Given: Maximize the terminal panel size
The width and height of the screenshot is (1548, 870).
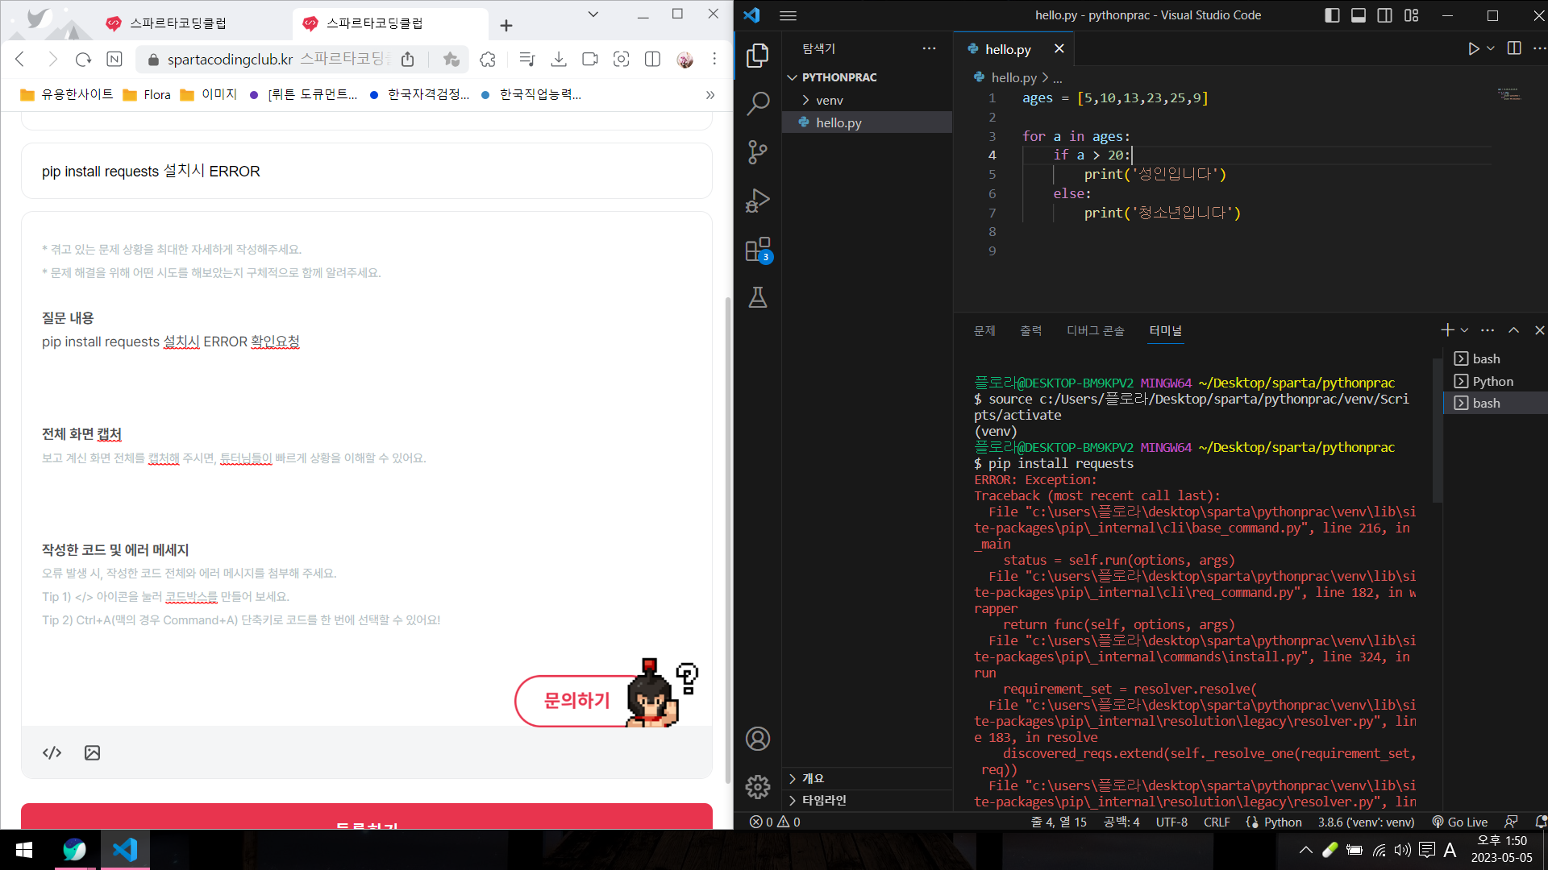Looking at the screenshot, I should [1513, 330].
